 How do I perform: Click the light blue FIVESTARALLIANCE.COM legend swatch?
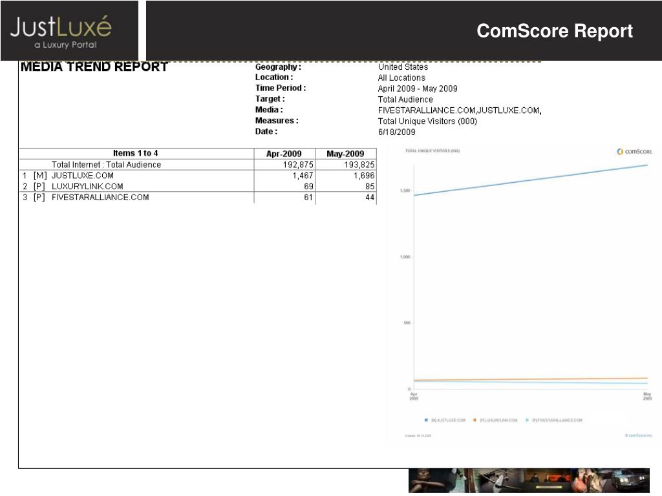click(527, 420)
